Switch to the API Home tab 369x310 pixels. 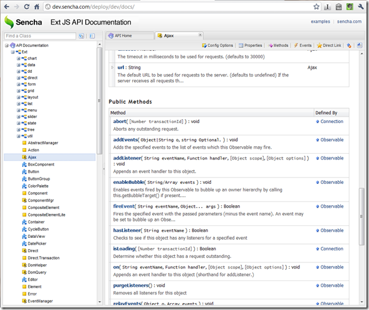130,36
